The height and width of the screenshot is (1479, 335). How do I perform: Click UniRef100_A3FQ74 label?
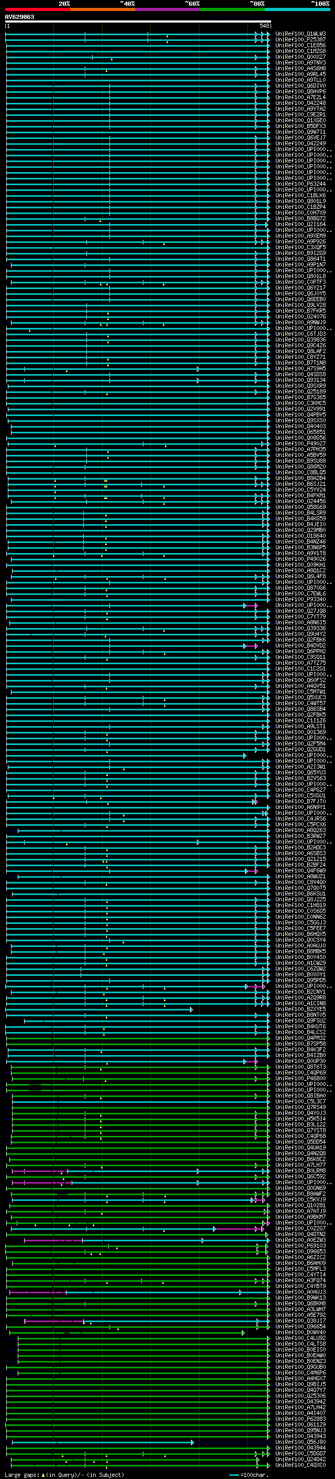click(x=300, y=1280)
